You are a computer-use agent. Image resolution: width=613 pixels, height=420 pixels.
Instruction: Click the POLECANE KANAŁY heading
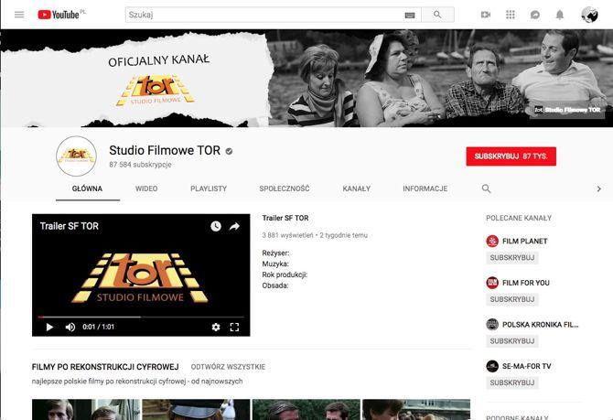click(x=519, y=218)
